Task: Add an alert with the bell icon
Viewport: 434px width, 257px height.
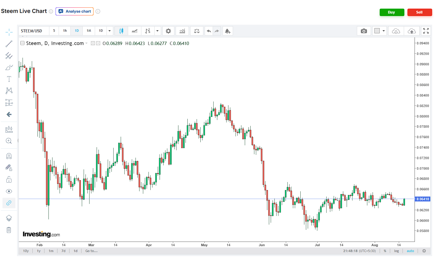Action: click(x=227, y=31)
